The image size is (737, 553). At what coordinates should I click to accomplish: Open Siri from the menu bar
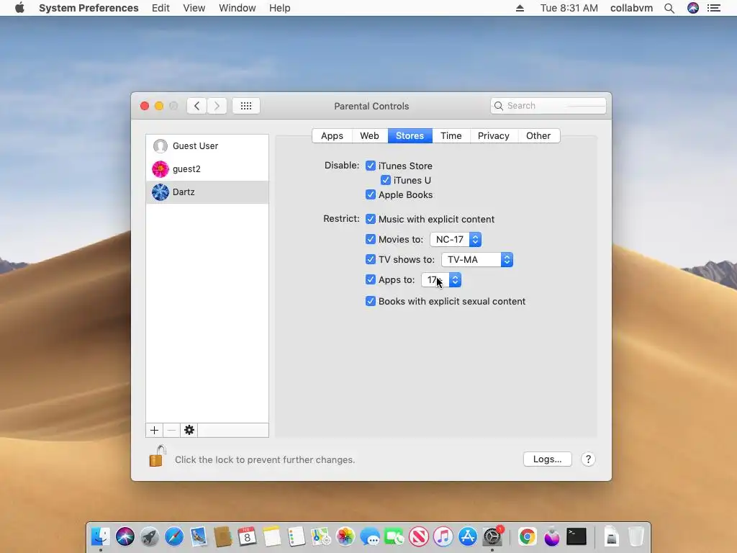[x=693, y=8]
